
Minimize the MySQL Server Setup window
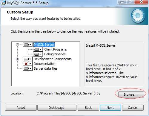pos(122,2)
